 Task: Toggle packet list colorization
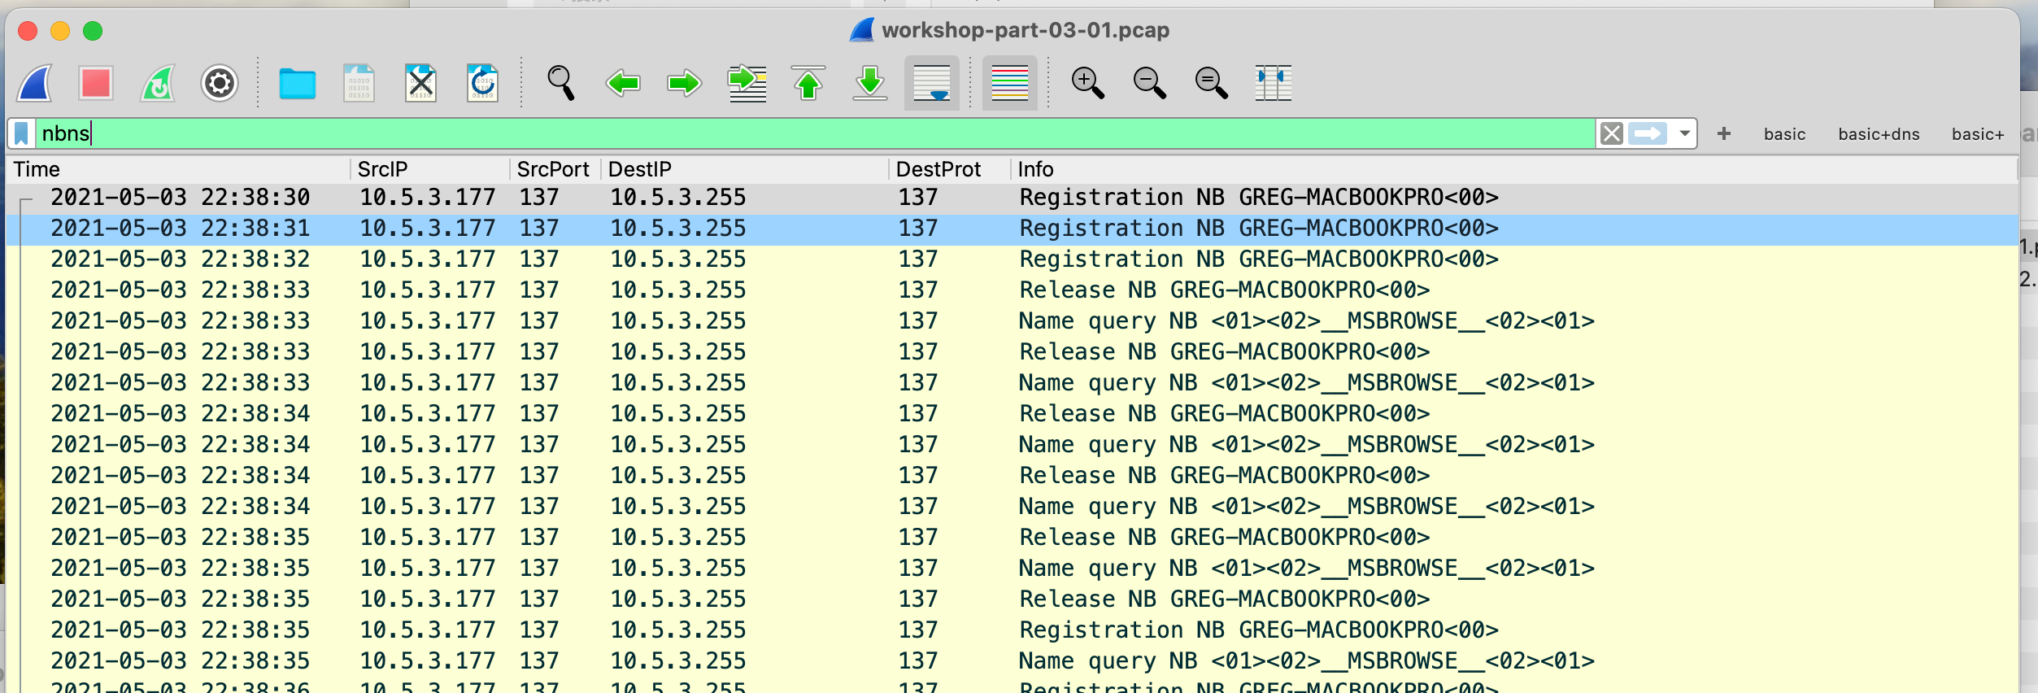point(1009,83)
